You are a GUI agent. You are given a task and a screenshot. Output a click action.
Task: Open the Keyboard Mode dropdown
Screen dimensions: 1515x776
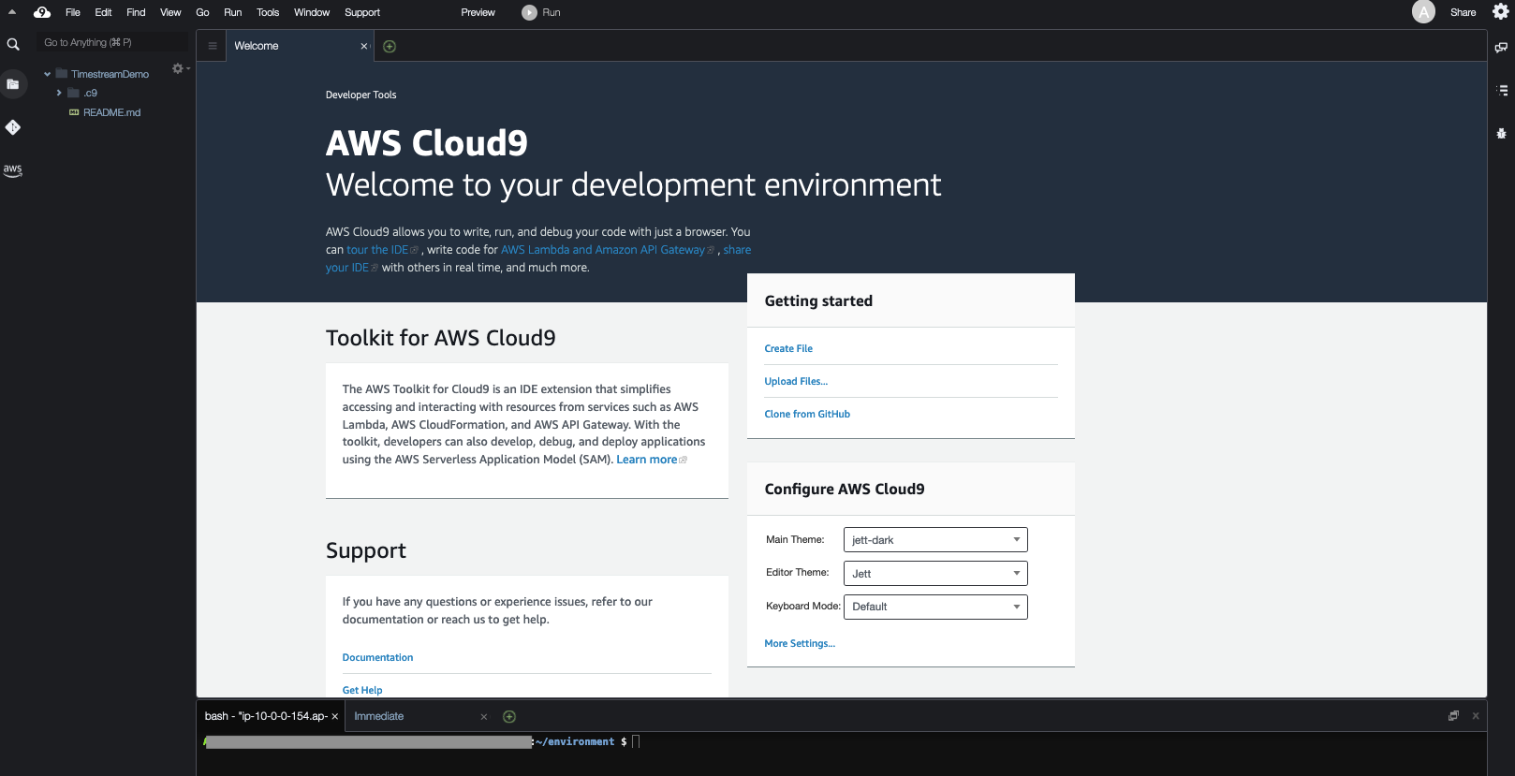click(935, 607)
